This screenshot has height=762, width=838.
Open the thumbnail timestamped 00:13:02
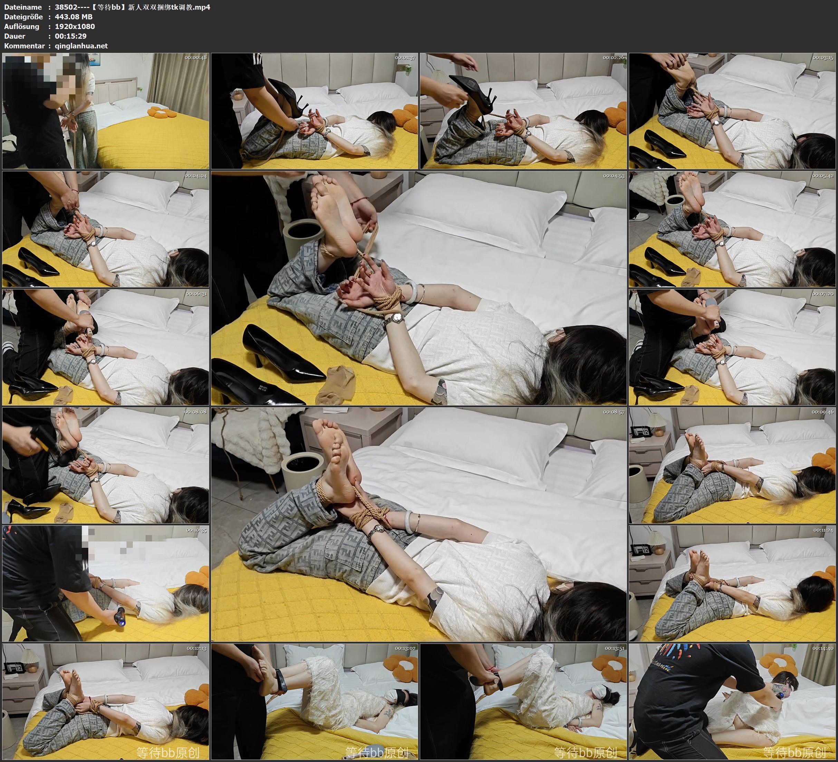click(x=315, y=702)
